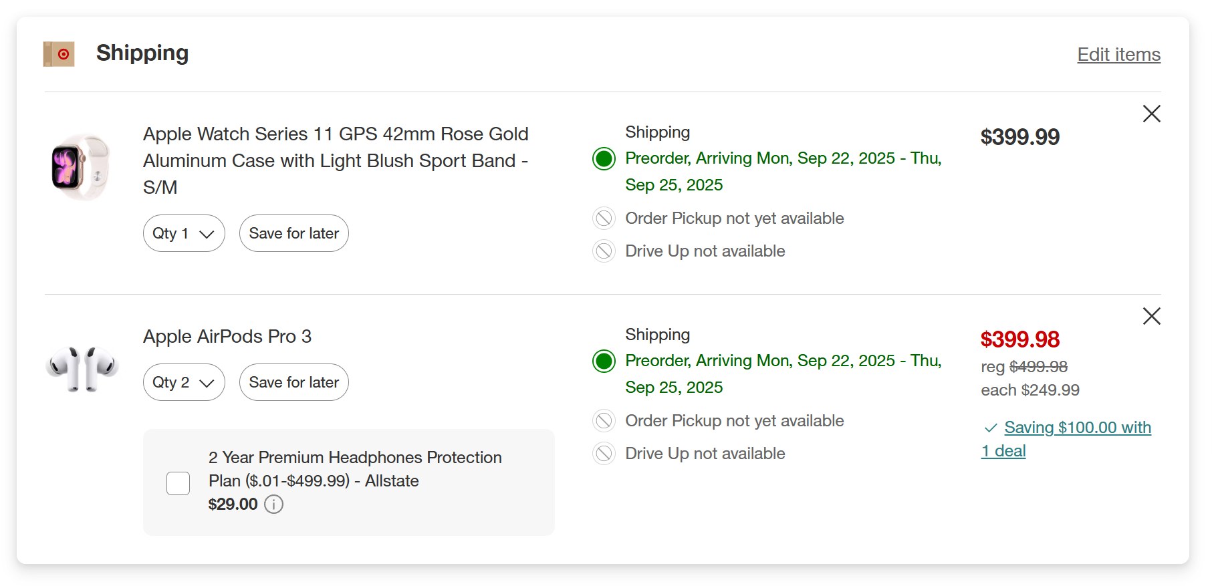The height and width of the screenshot is (586, 1212).
Task: Click the Apple Watch product thumbnail
Action: (x=81, y=167)
